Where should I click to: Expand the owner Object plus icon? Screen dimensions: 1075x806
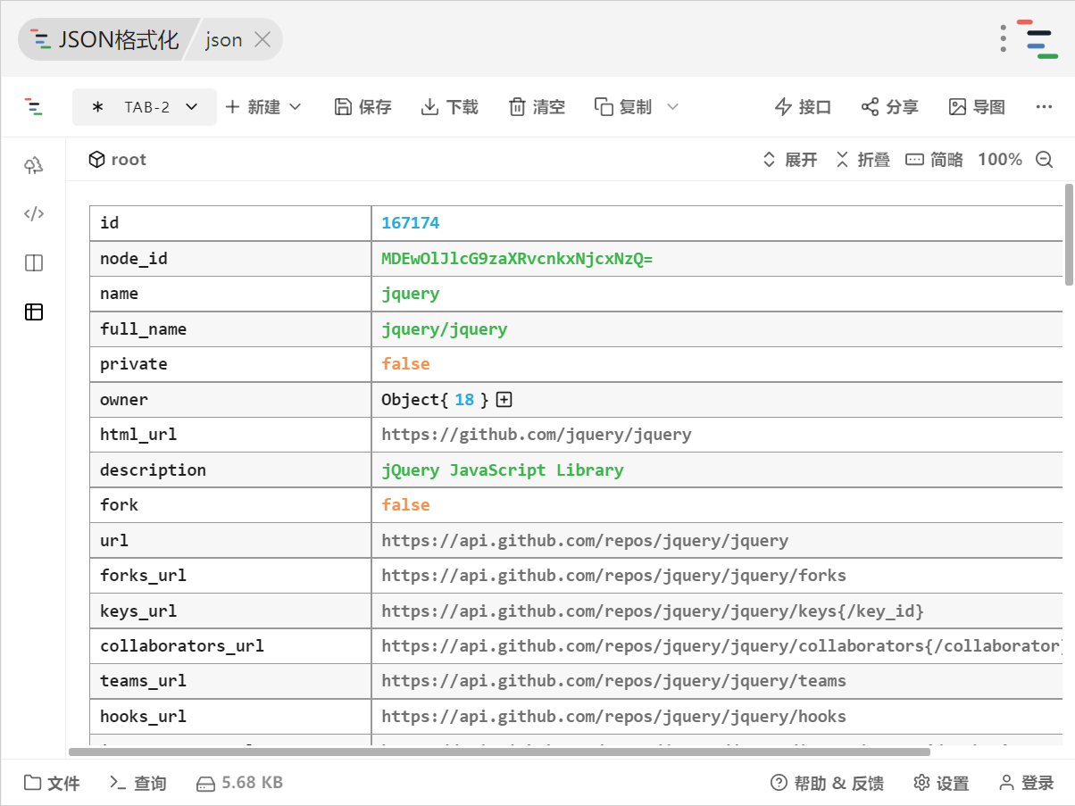[504, 400]
